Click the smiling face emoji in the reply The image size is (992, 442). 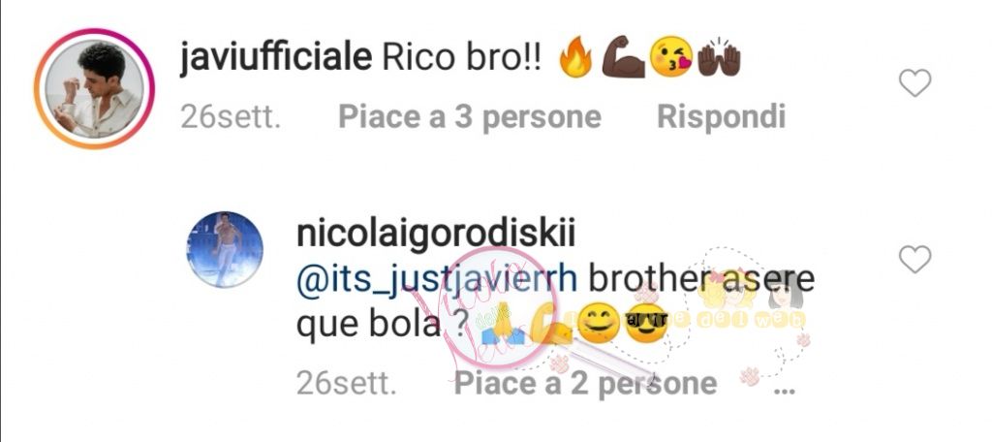click(600, 324)
